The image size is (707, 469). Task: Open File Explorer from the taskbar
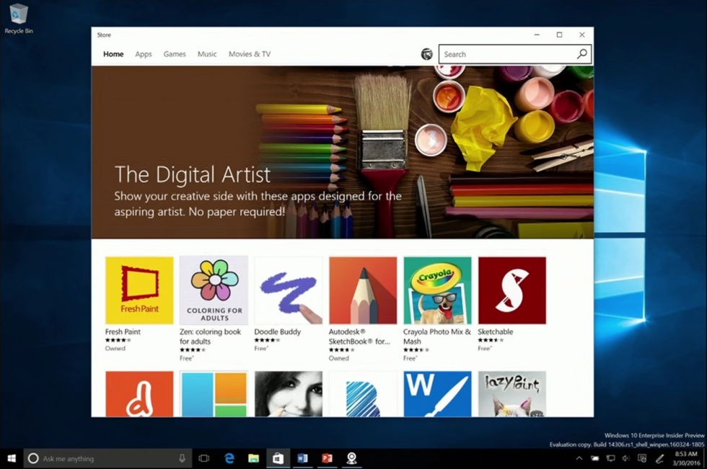[253, 458]
